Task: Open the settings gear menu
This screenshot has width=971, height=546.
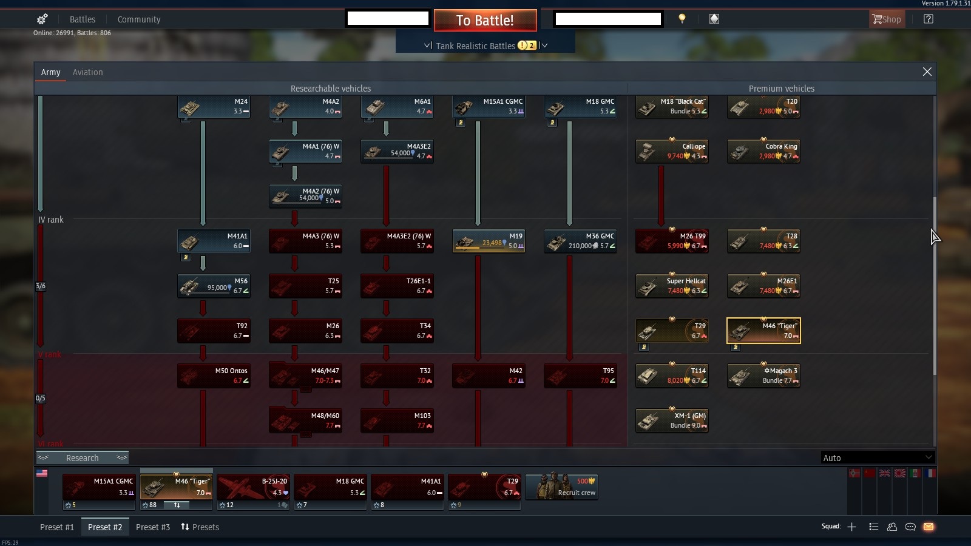Action: tap(42, 19)
